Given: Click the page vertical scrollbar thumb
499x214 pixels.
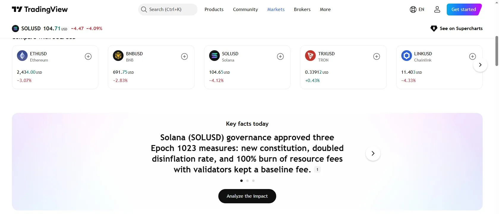Looking at the screenshot, I should 497,51.
